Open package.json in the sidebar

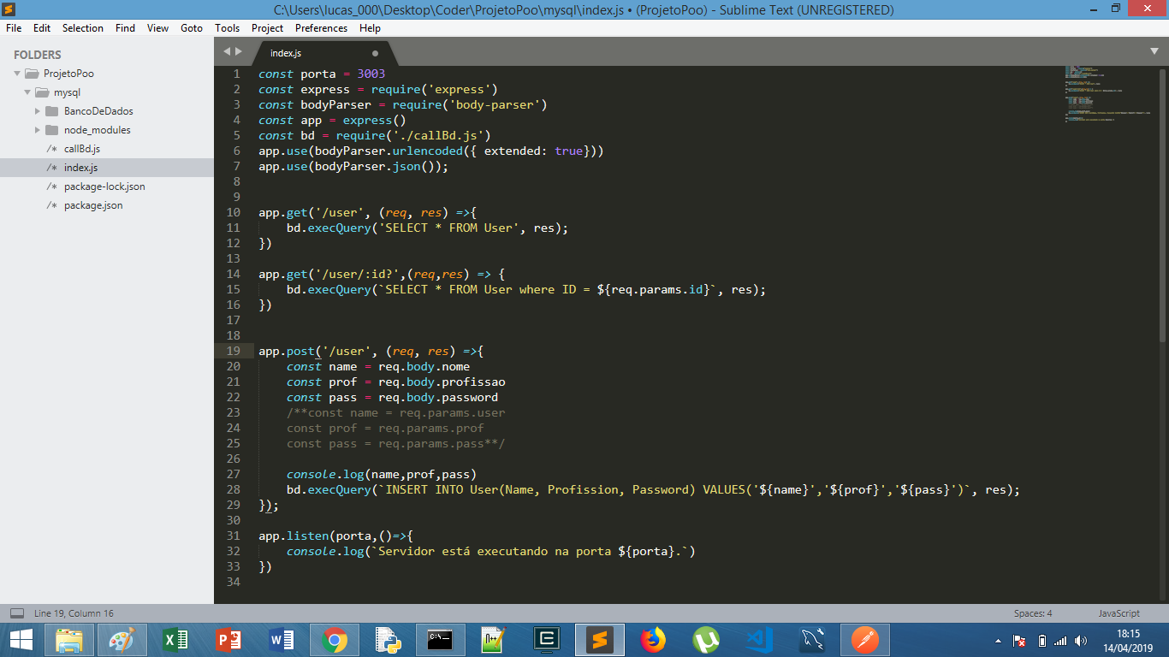[93, 205]
